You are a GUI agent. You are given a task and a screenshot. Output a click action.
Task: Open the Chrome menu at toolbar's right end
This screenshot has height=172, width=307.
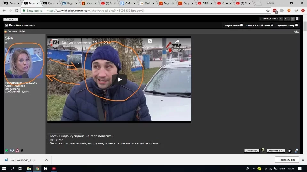303,11
